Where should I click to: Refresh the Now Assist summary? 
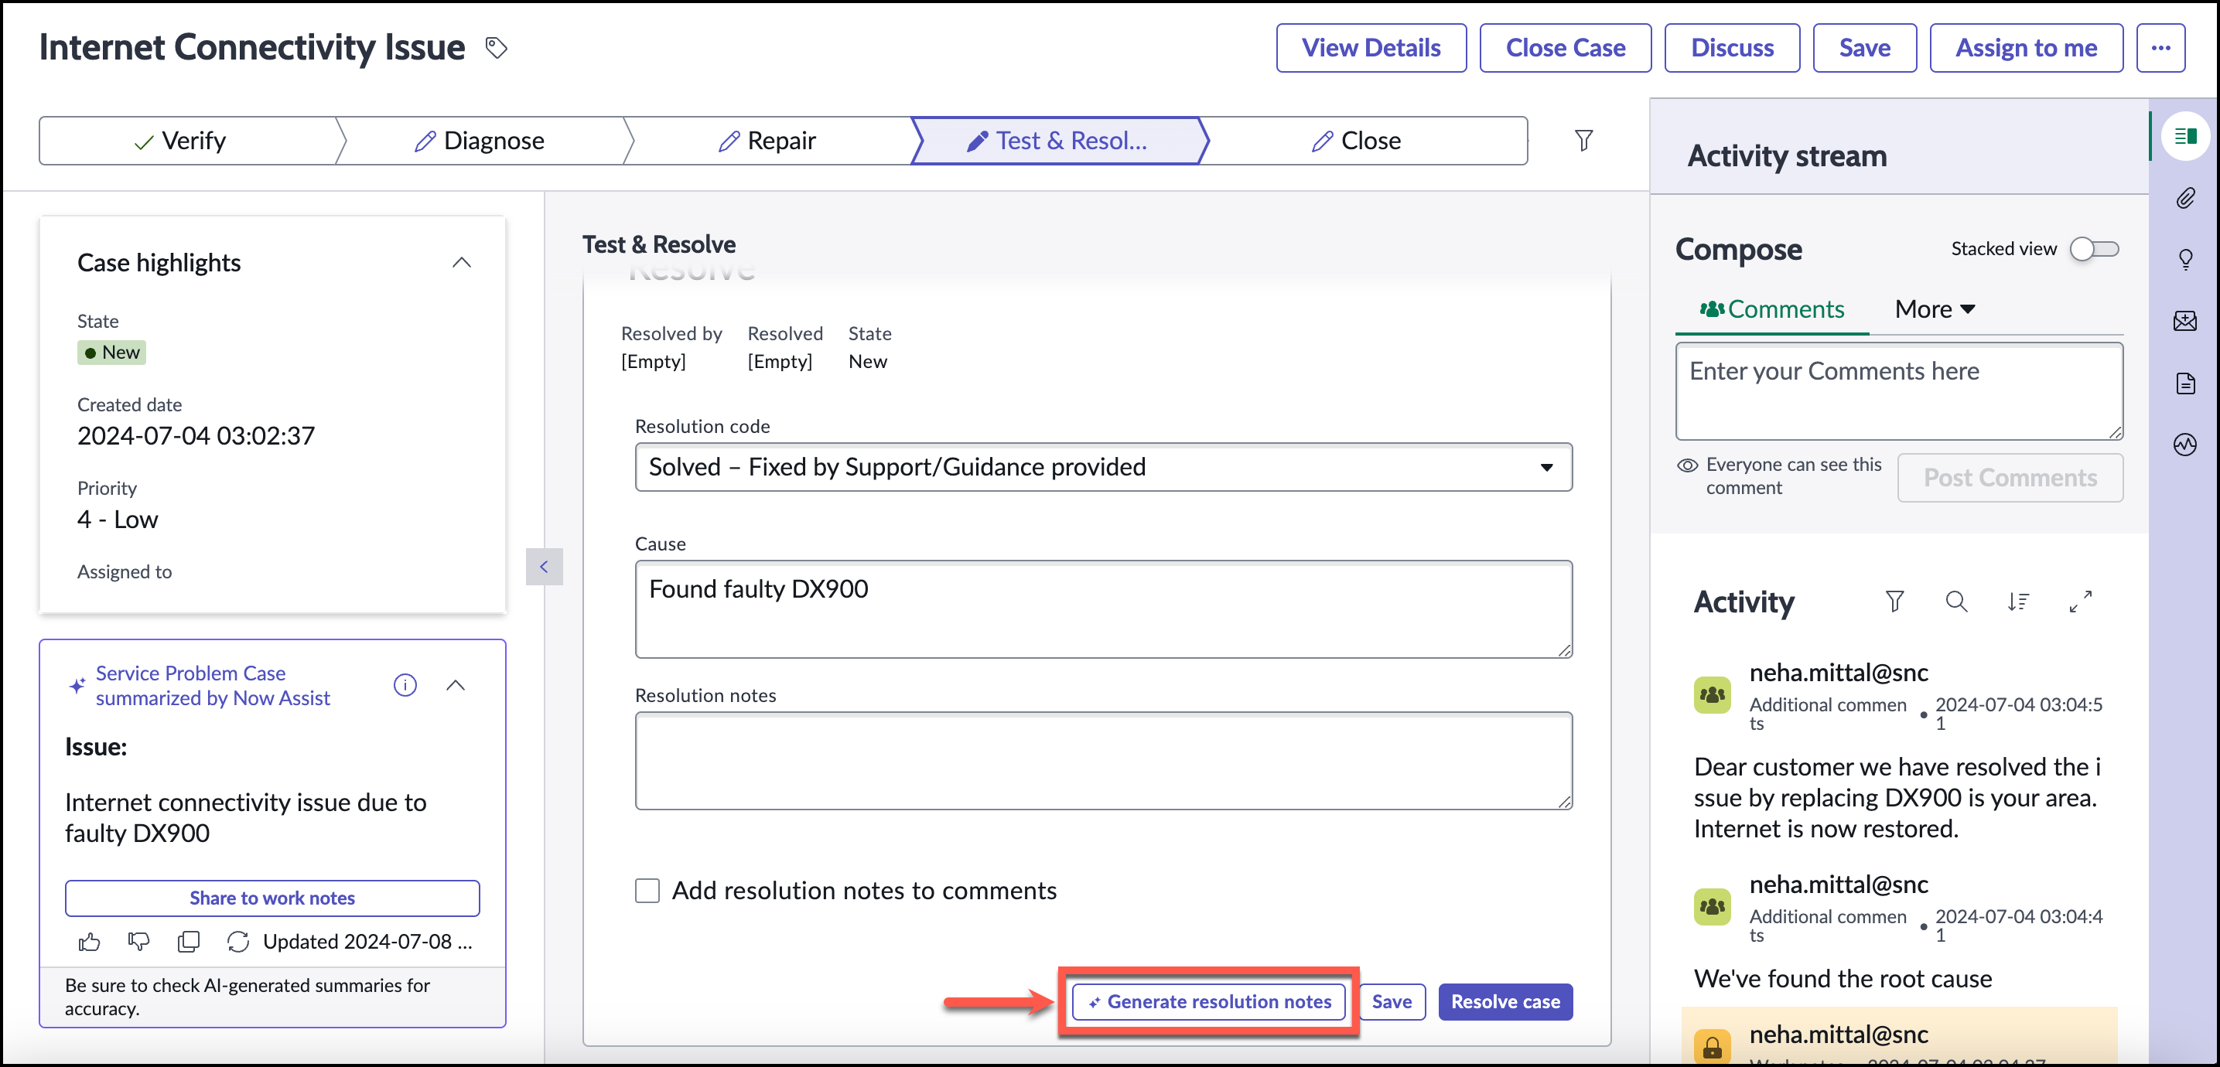[x=238, y=942]
